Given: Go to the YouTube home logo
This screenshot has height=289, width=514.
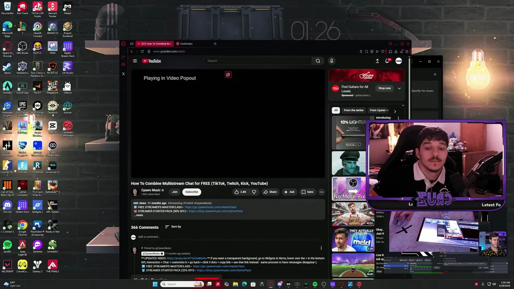Looking at the screenshot, I should [151, 61].
